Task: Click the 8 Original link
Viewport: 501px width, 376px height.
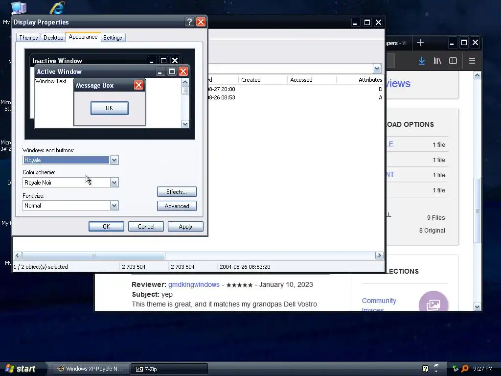Action: (432, 231)
